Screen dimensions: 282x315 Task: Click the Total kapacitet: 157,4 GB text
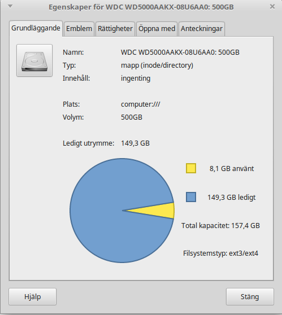coord(220,226)
